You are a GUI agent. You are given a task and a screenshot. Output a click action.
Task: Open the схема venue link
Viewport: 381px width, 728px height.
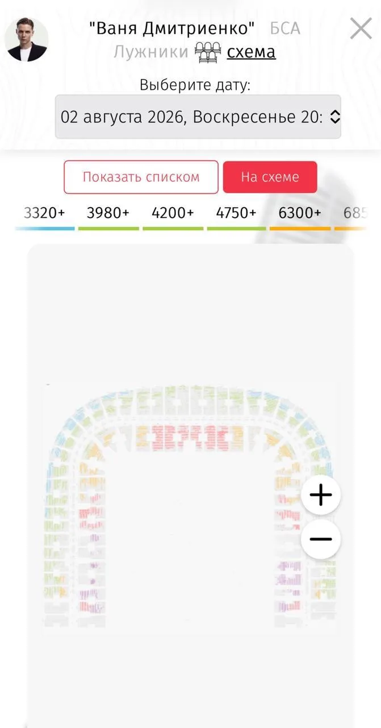251,52
